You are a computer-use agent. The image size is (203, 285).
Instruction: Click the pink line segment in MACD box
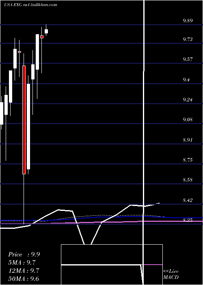tap(152, 265)
